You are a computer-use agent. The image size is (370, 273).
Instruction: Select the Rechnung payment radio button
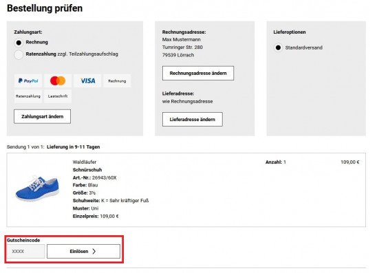(19, 43)
